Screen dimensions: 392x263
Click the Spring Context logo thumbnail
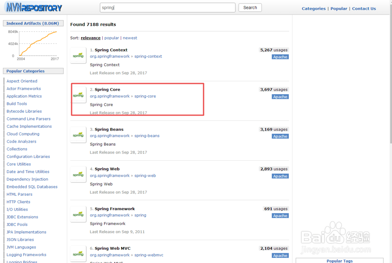[78, 55]
